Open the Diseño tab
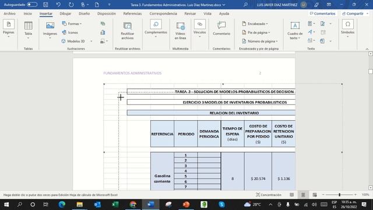Image resolution: width=373 pixels, height=210 pixels. click(x=84, y=13)
